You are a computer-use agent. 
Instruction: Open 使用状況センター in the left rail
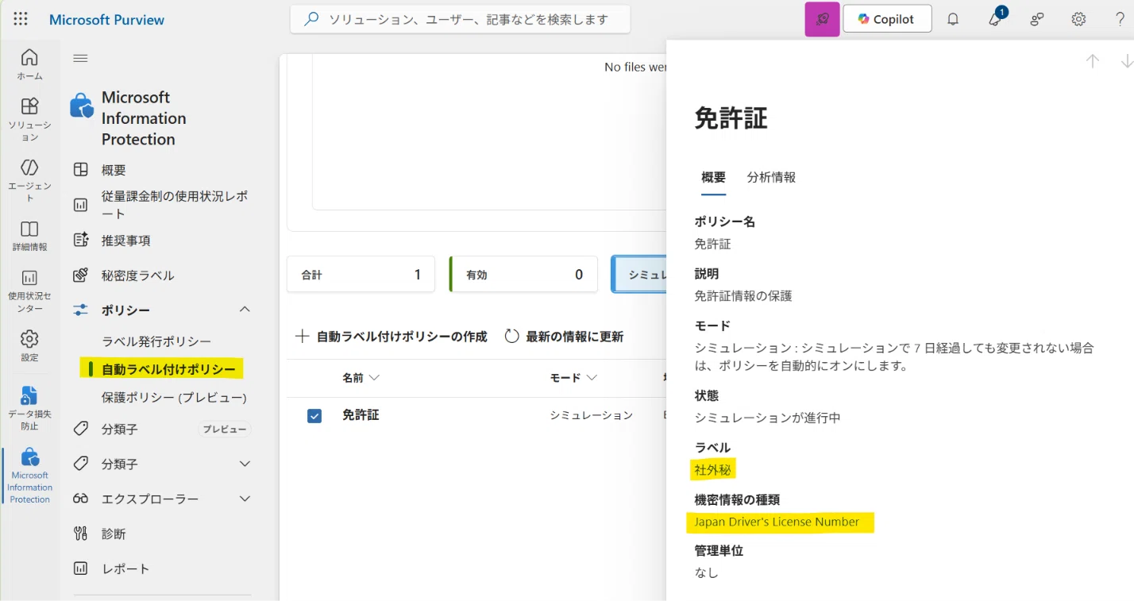tap(29, 291)
